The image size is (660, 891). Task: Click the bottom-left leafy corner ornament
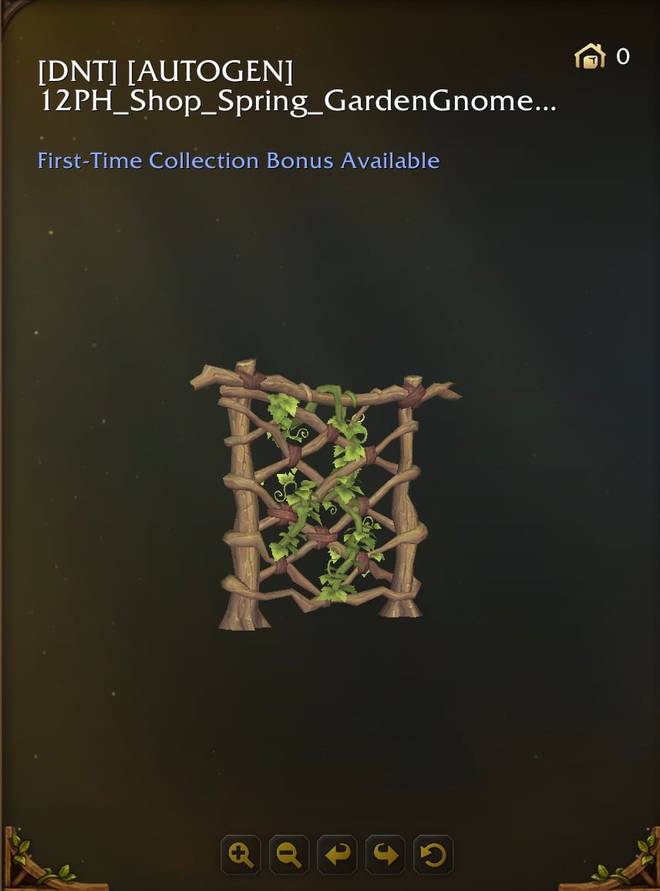point(34,861)
